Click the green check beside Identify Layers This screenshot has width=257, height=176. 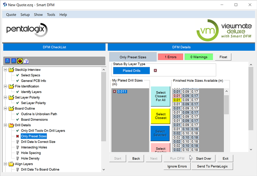click(17, 92)
